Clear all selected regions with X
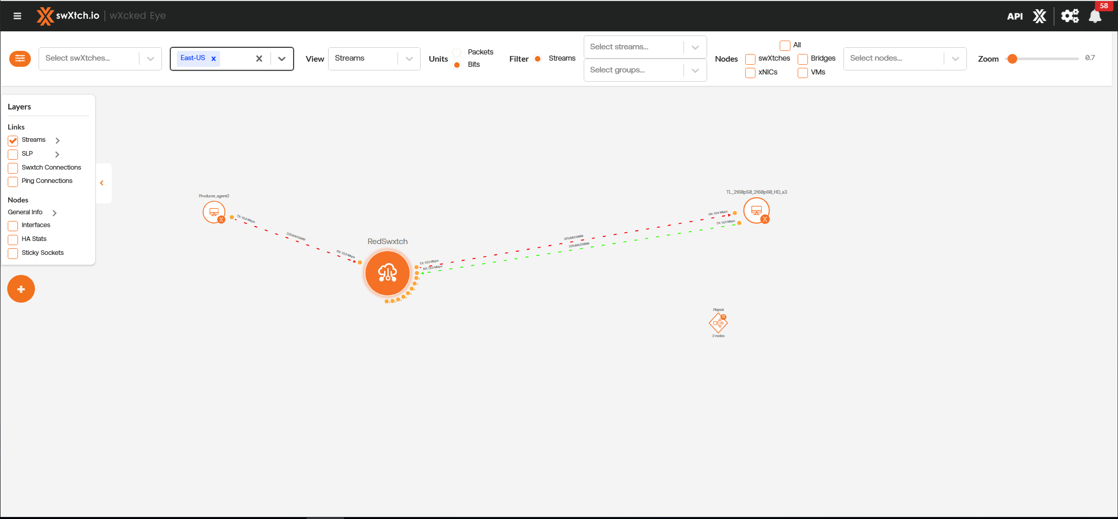The height and width of the screenshot is (519, 1118). [259, 59]
